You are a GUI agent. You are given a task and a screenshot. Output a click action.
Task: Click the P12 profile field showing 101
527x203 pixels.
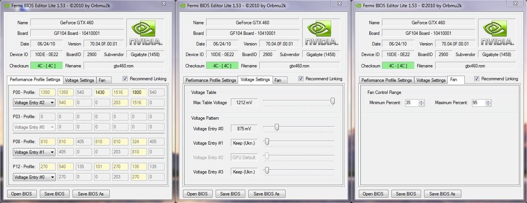(102, 166)
